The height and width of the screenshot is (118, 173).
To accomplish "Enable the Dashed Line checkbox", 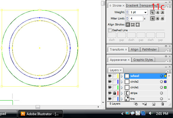I will coord(110,30).
